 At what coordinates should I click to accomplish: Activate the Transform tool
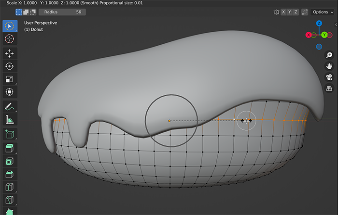10,92
